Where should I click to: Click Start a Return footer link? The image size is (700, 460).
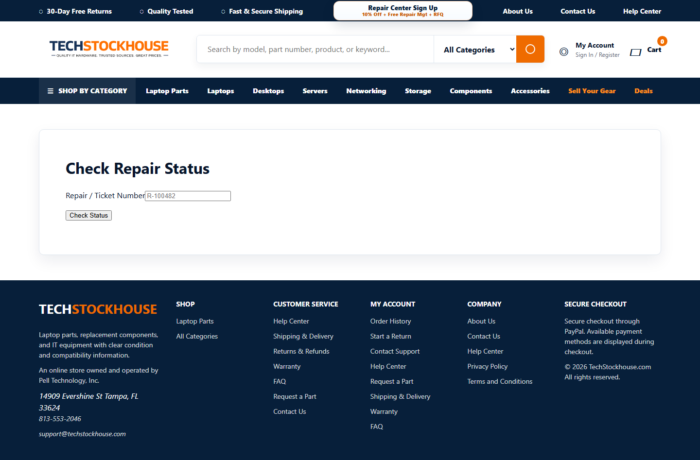391,336
